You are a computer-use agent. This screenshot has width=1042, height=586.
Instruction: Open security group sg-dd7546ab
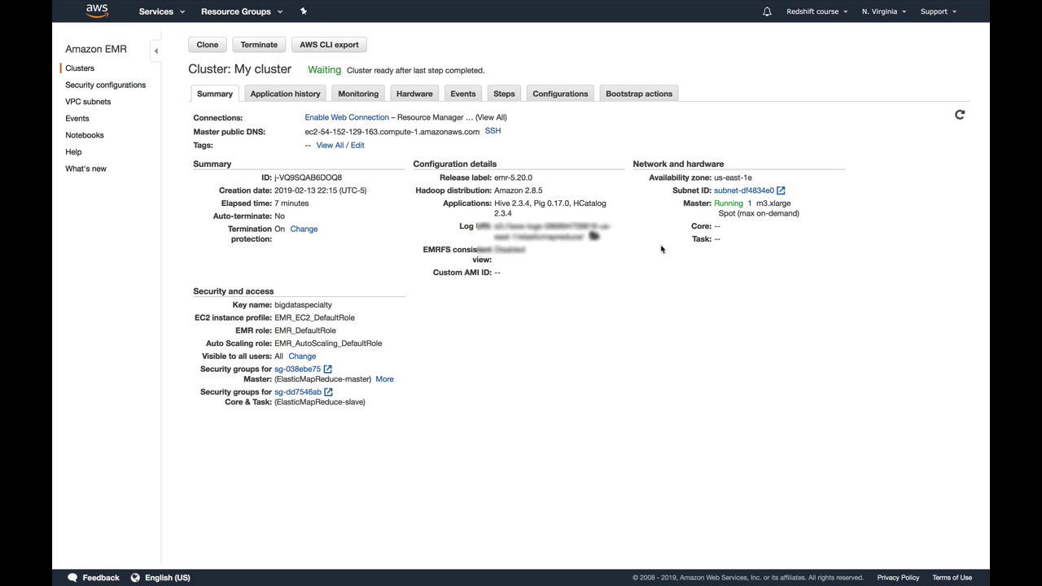pyautogui.click(x=298, y=392)
